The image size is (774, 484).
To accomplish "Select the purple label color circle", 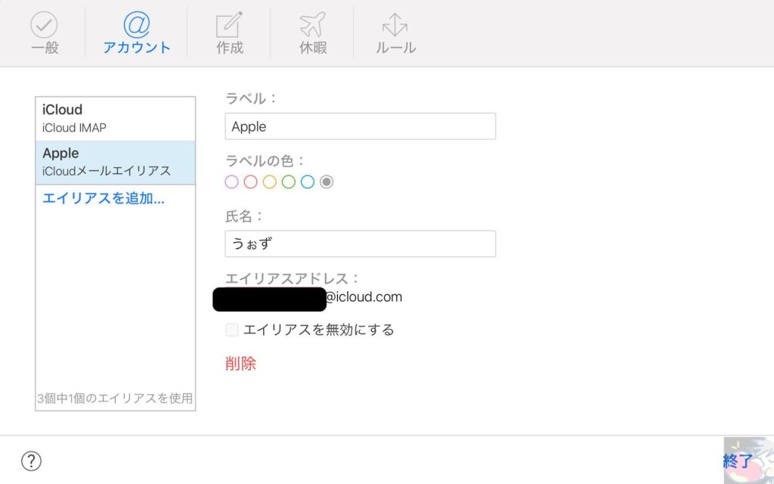I will (232, 181).
